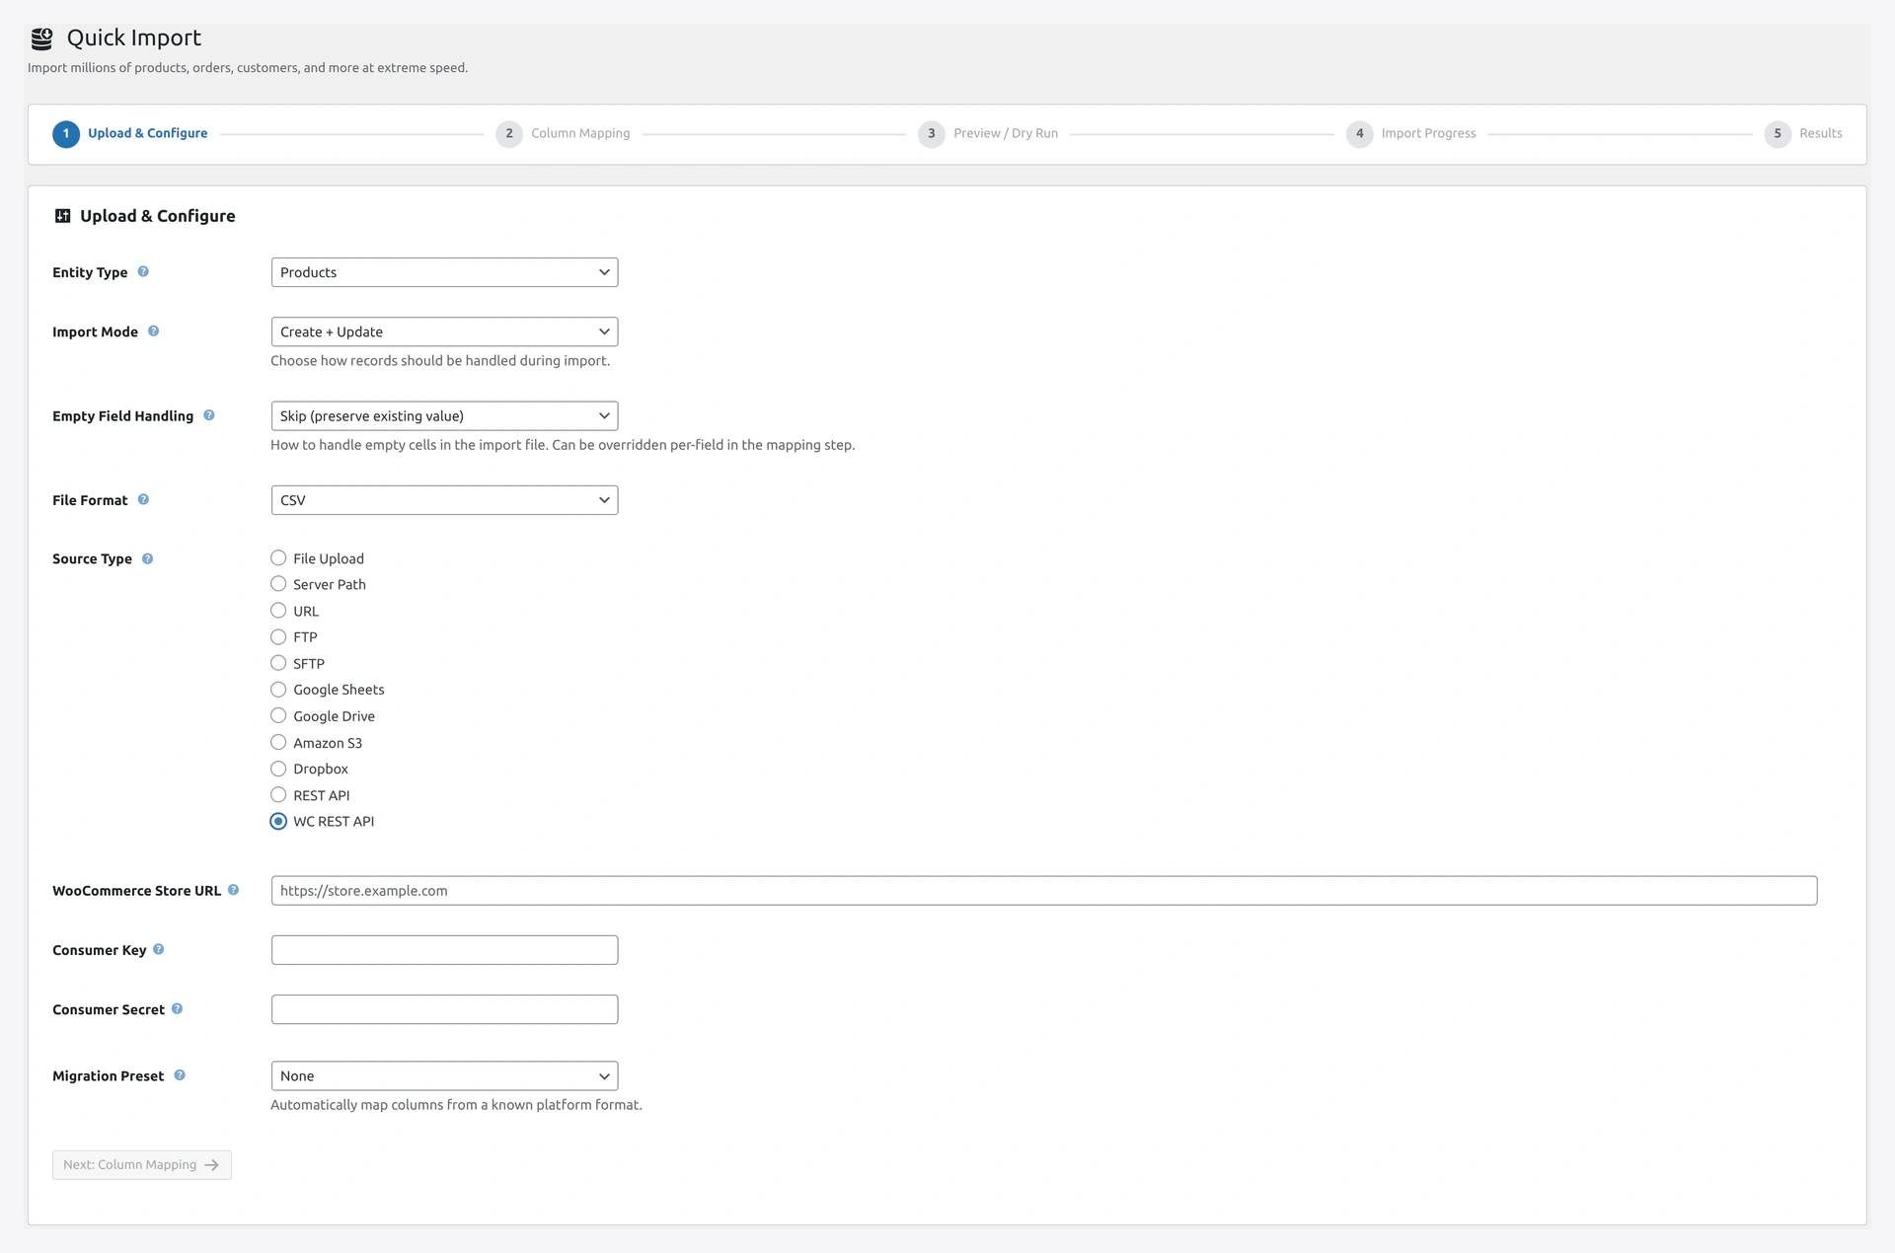1895x1253 pixels.
Task: Click the Consumer Secret input field
Action: [444, 1009]
